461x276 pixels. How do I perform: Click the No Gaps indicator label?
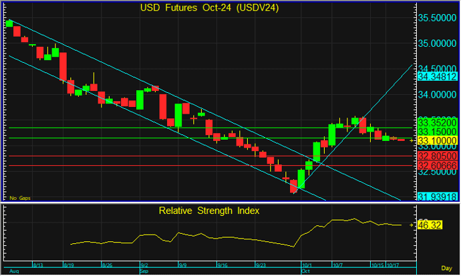click(19, 198)
